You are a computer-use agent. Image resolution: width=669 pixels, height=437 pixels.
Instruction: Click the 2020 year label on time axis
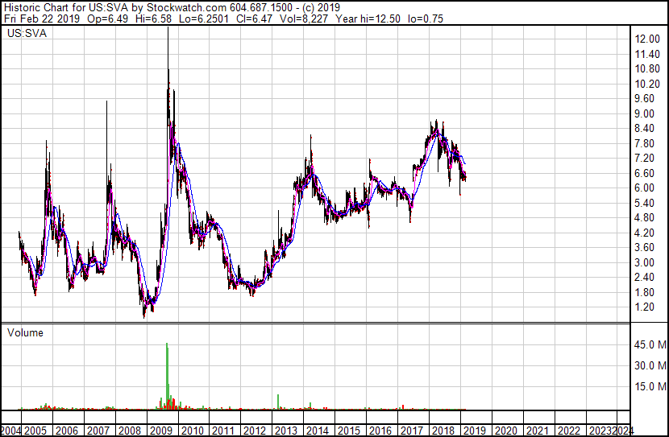point(506,431)
